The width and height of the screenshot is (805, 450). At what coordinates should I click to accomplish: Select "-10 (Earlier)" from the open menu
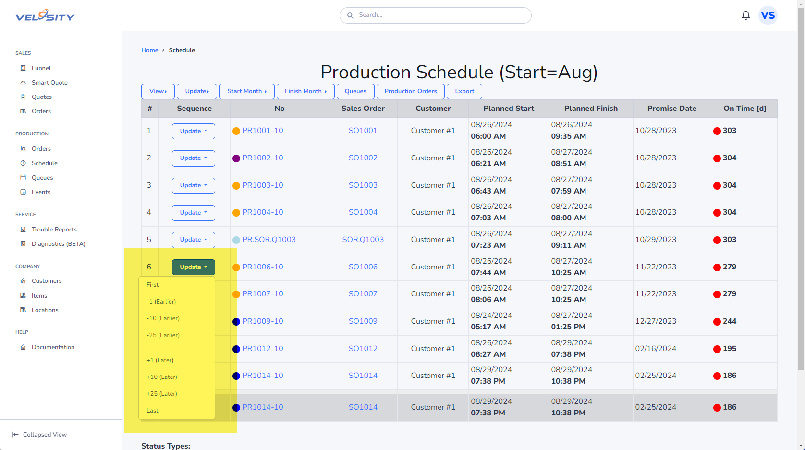[x=163, y=318]
